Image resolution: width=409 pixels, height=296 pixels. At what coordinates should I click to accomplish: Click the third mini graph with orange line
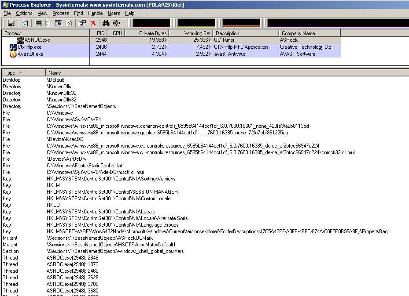pyautogui.click(x=241, y=23)
